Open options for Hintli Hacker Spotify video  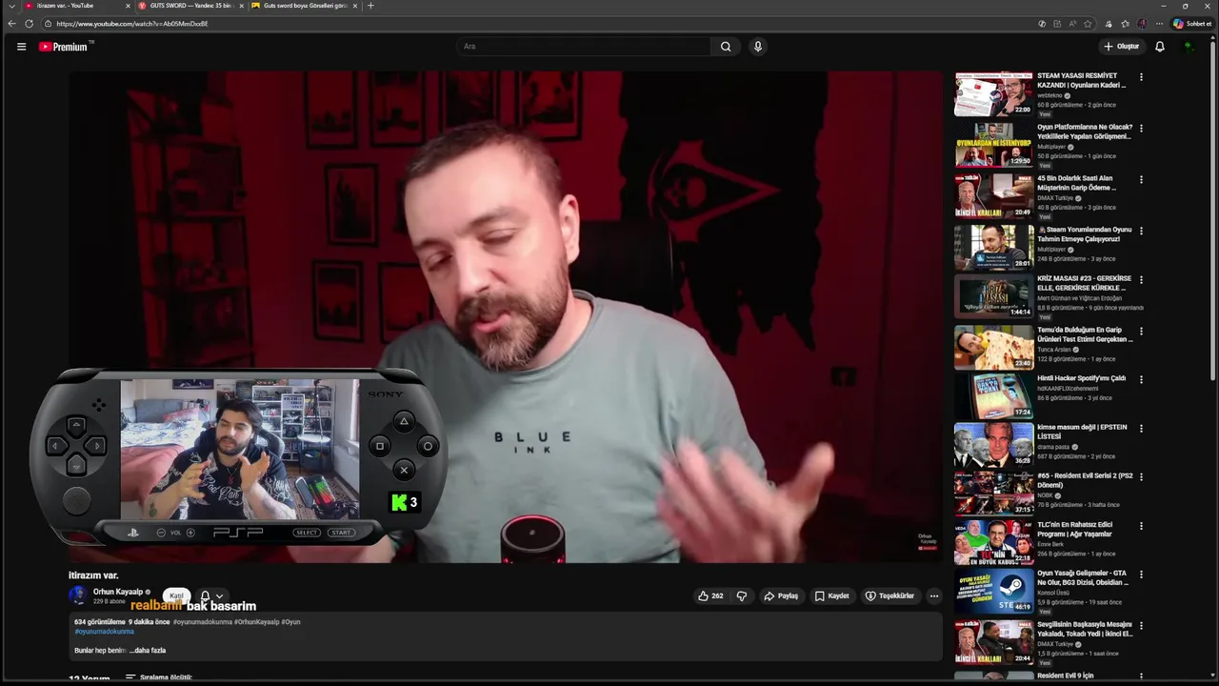[x=1141, y=380]
